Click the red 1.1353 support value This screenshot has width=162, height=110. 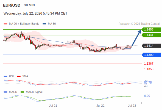pyautogui.click(x=149, y=69)
